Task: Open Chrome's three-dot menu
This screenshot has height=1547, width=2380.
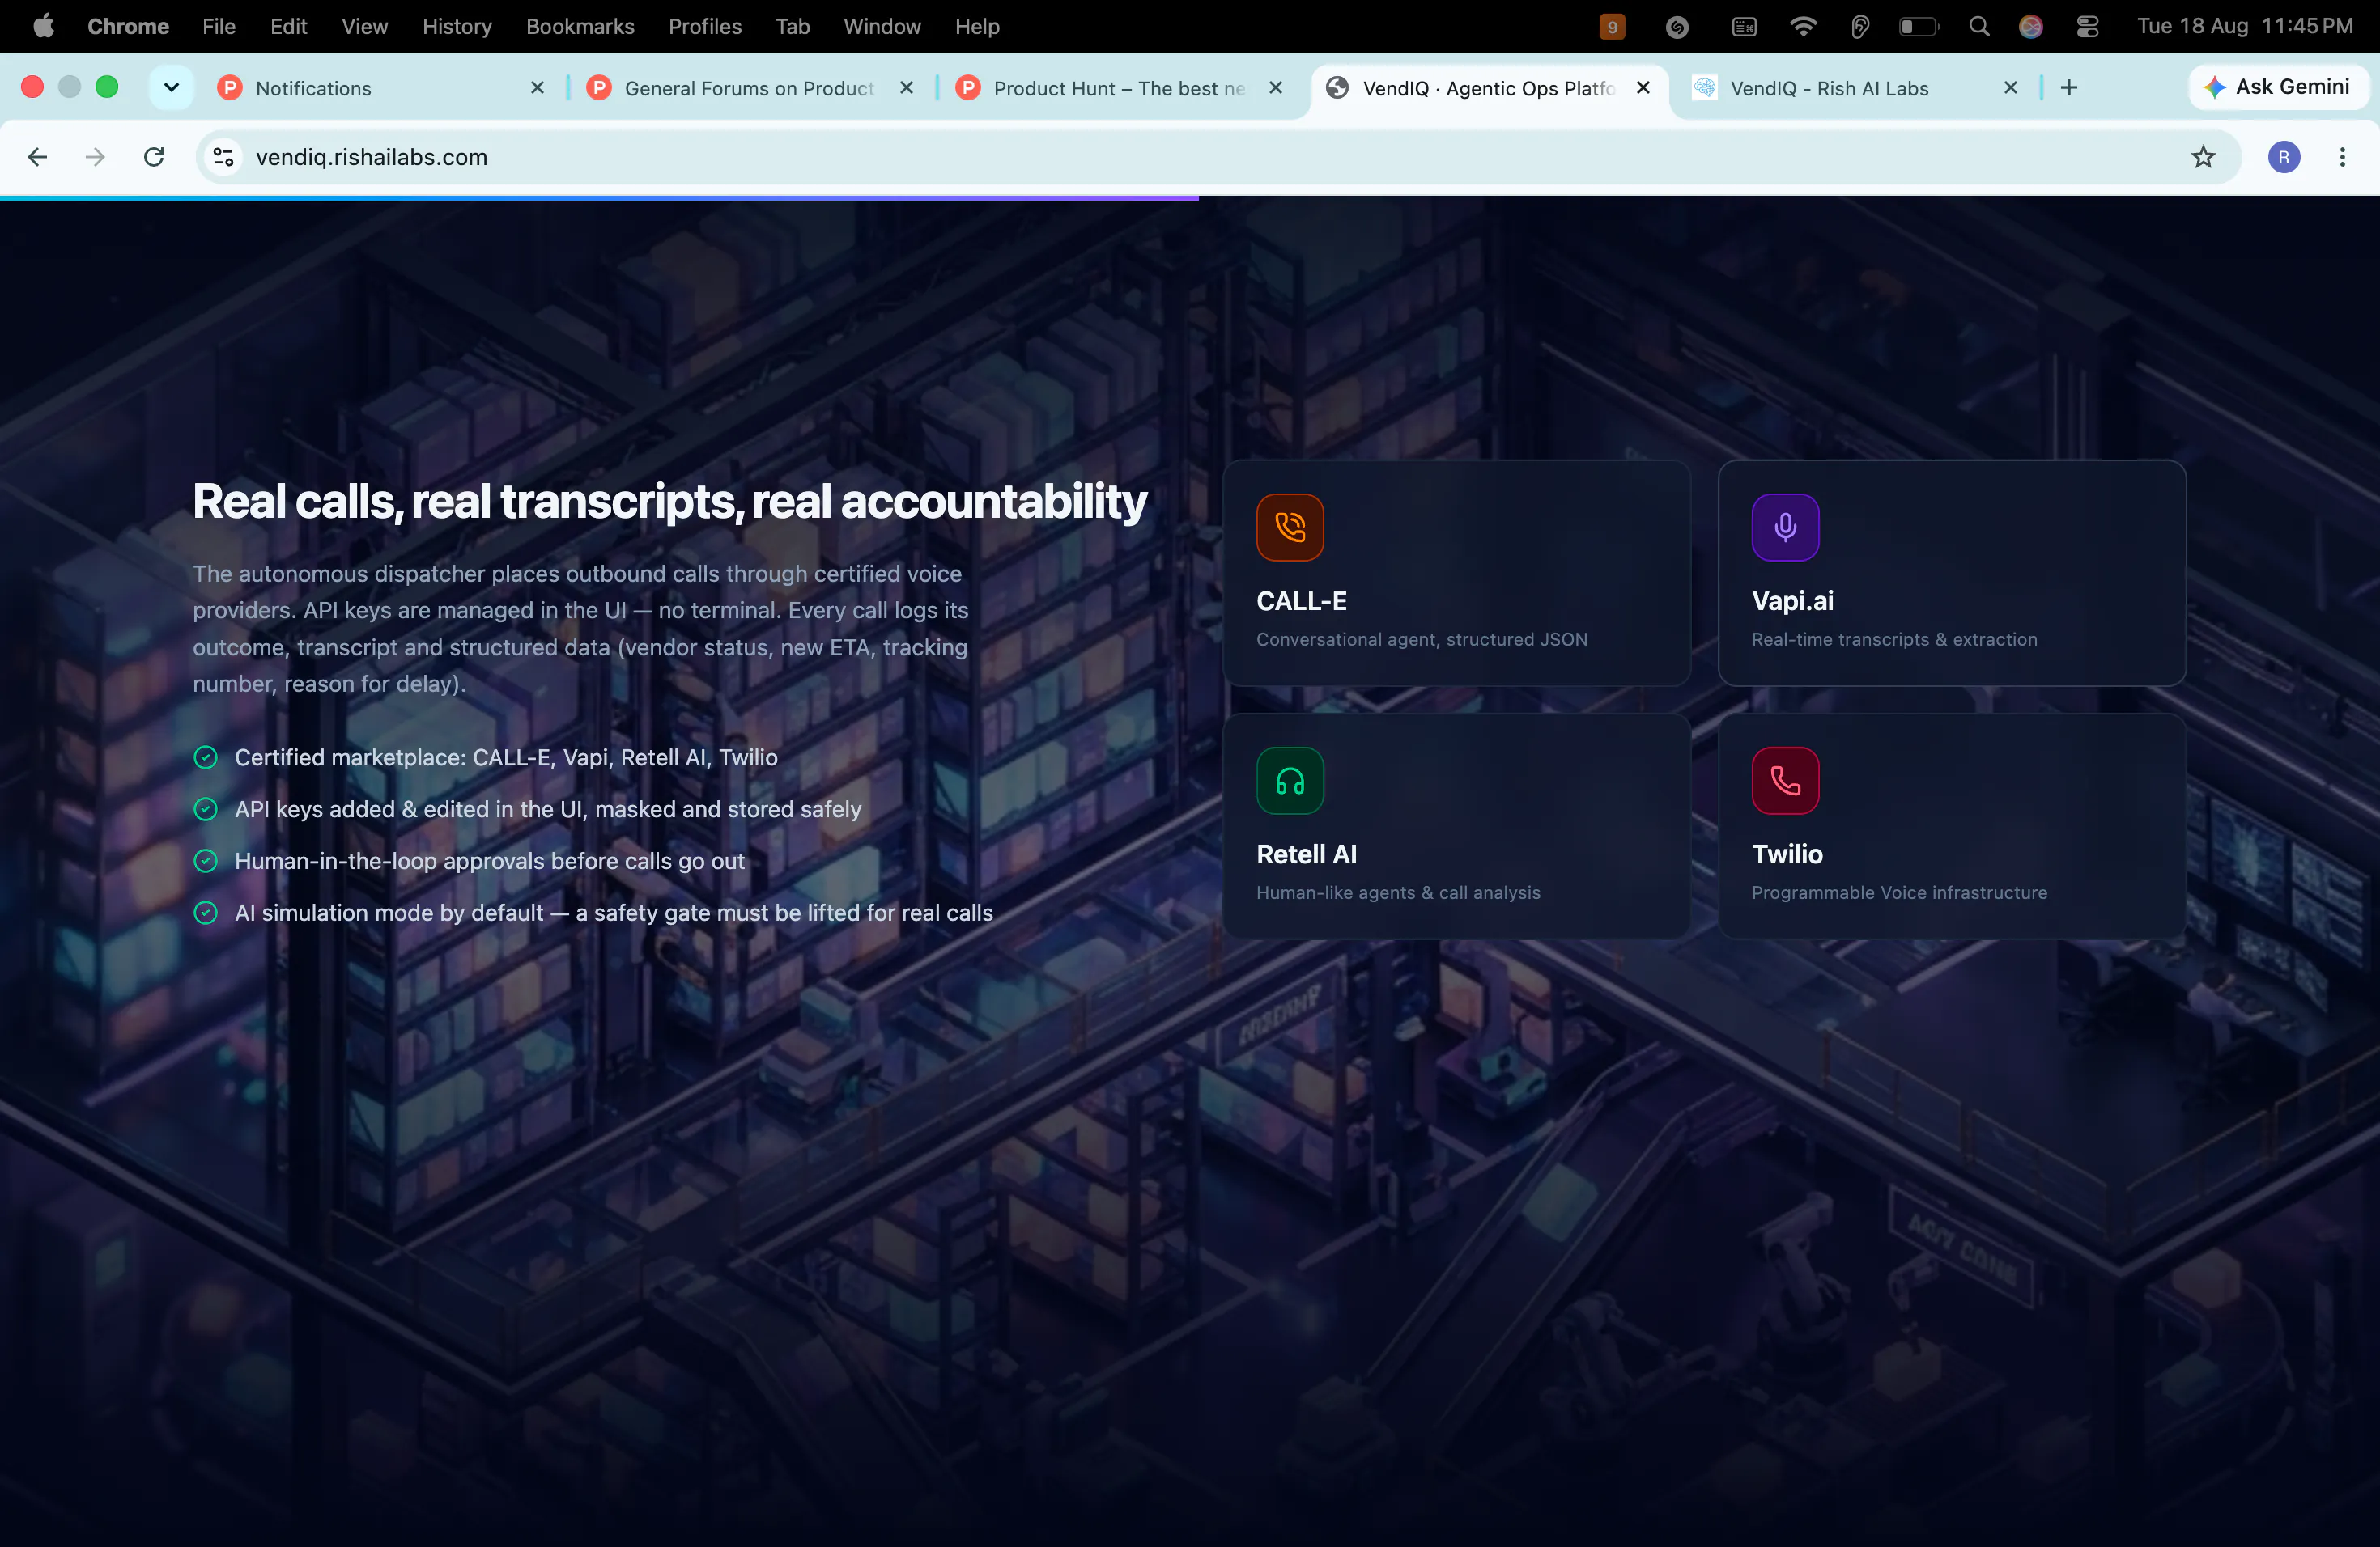Action: coord(2342,157)
